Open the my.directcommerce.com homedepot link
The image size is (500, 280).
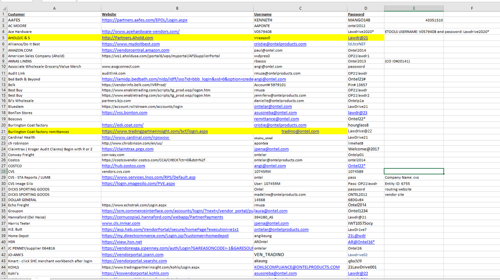pyautogui.click(x=165, y=235)
